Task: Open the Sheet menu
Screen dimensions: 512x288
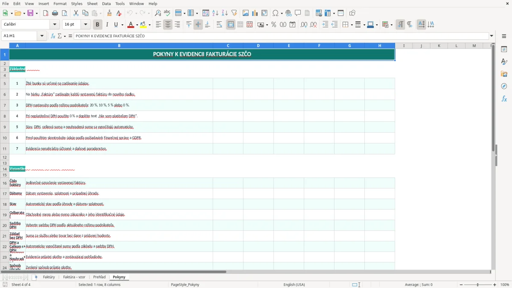Action: coord(92,3)
